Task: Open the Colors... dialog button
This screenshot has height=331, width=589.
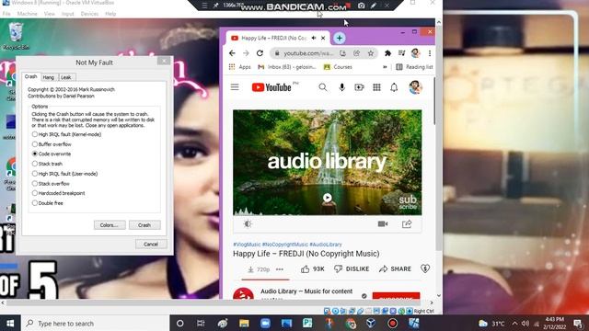Action: pos(110,225)
